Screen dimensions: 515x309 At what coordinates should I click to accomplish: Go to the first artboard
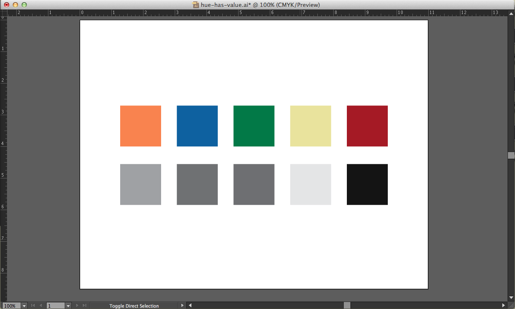coord(33,305)
